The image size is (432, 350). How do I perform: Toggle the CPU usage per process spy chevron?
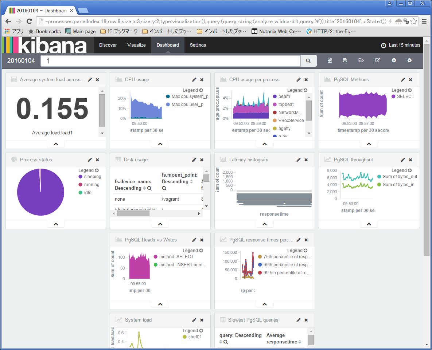(265, 144)
